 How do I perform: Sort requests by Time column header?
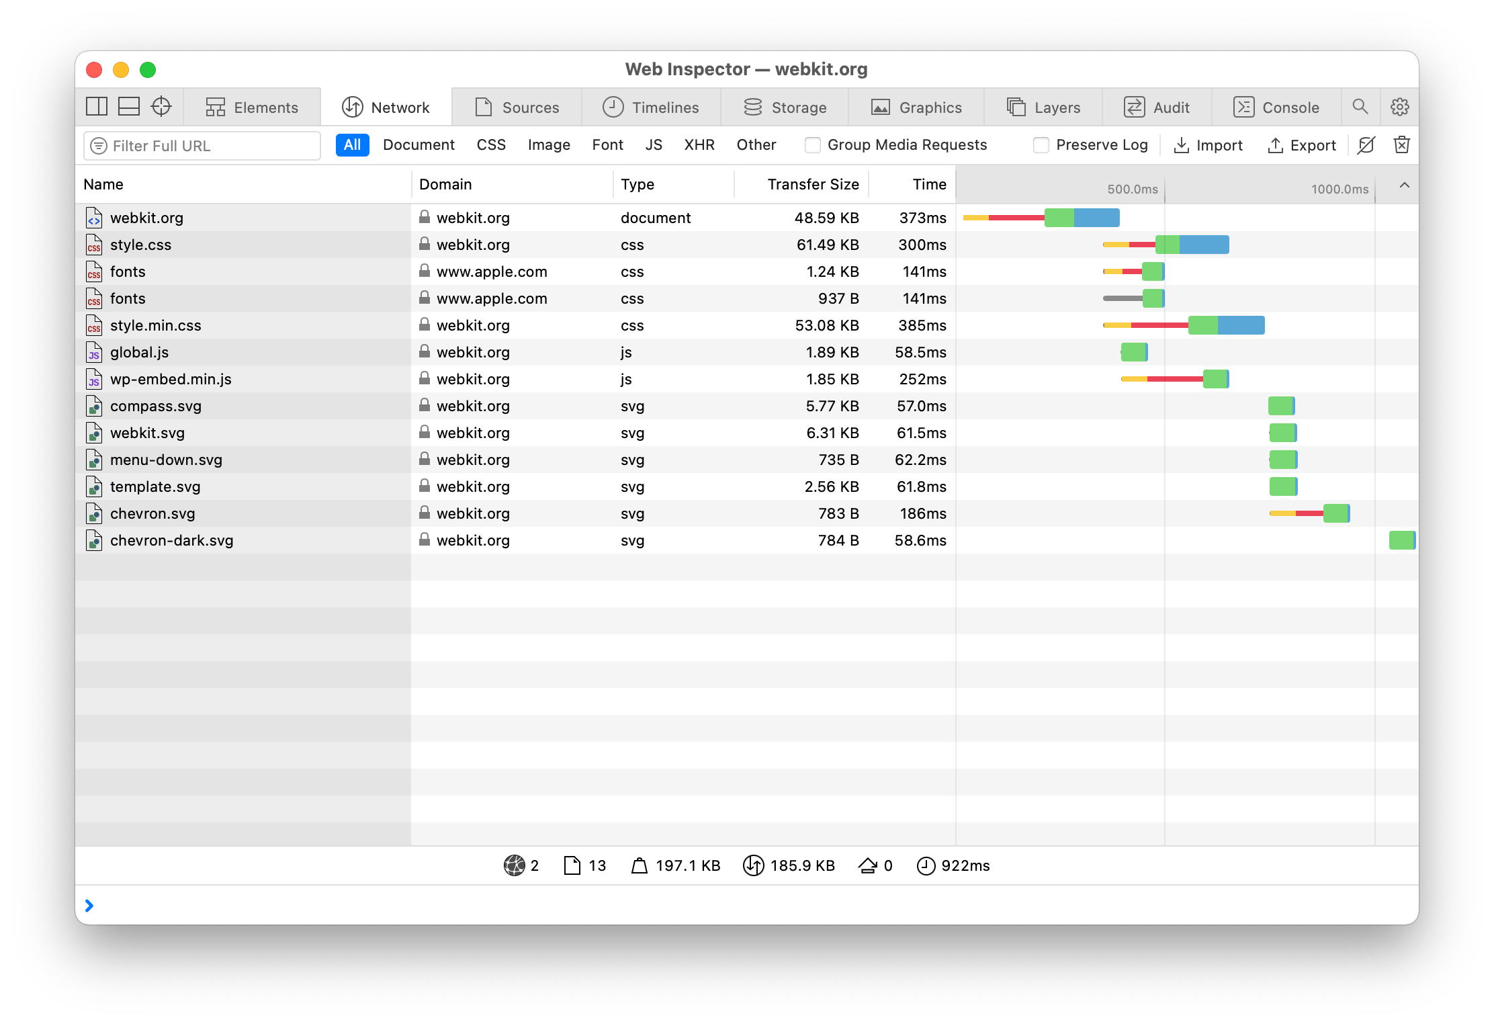point(929,185)
